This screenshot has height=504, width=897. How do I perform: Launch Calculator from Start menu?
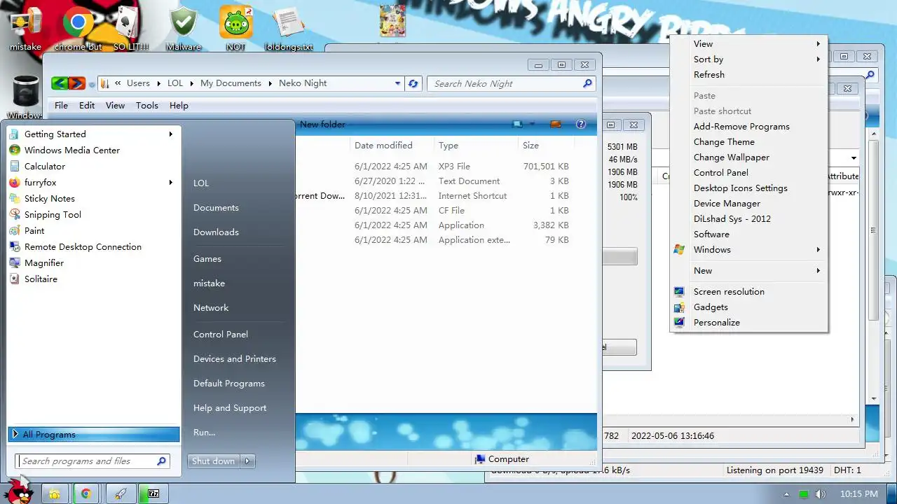[45, 166]
